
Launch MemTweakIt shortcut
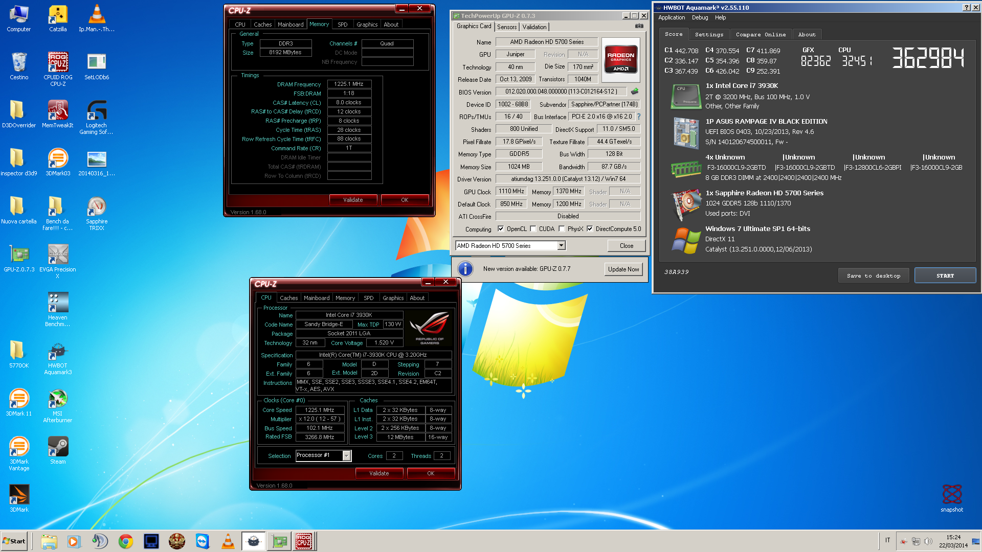point(58,114)
